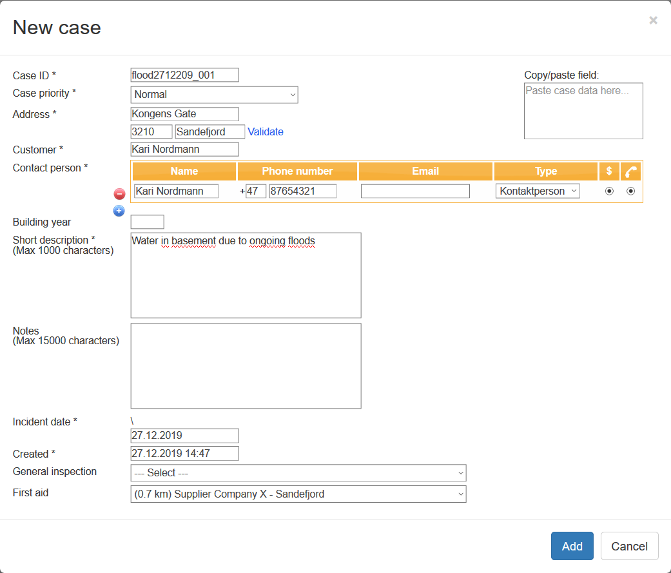The width and height of the screenshot is (671, 573).
Task: Click the Copy/paste case data field
Action: tap(583, 111)
